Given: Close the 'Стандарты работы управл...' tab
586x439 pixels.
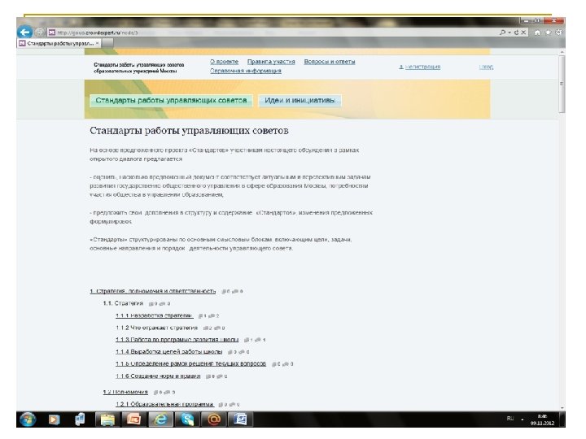Looking at the screenshot, I should [97, 43].
